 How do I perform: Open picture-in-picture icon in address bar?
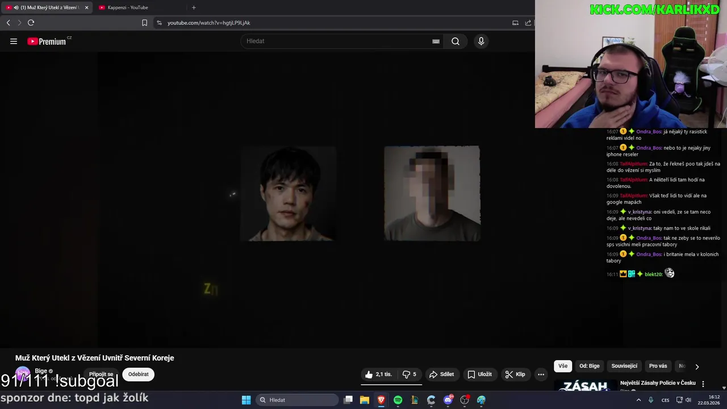(515, 23)
